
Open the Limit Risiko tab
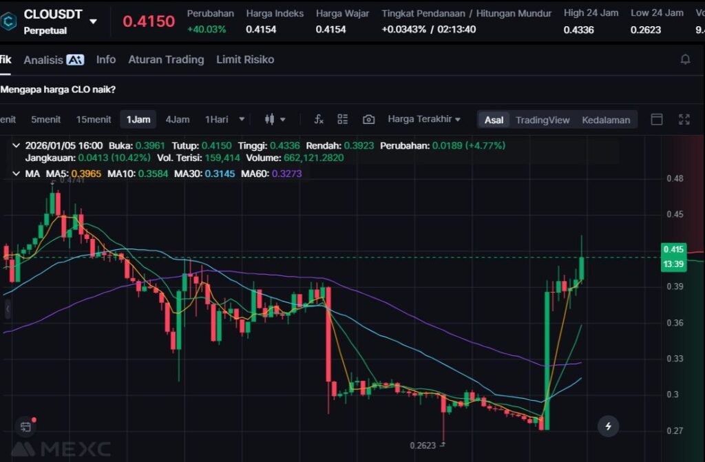(245, 60)
